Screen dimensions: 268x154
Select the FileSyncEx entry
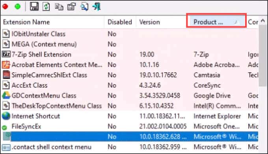[x=26, y=126]
